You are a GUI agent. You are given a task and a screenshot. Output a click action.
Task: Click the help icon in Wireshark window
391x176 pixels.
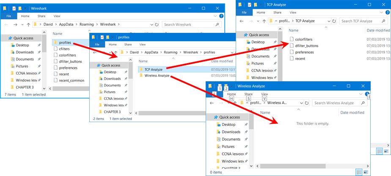coord(221,16)
